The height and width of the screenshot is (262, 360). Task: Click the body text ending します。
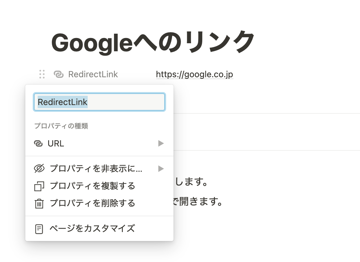click(191, 182)
